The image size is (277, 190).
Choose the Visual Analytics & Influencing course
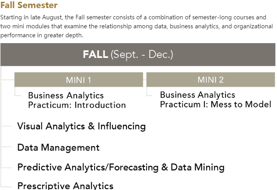(x=82, y=126)
